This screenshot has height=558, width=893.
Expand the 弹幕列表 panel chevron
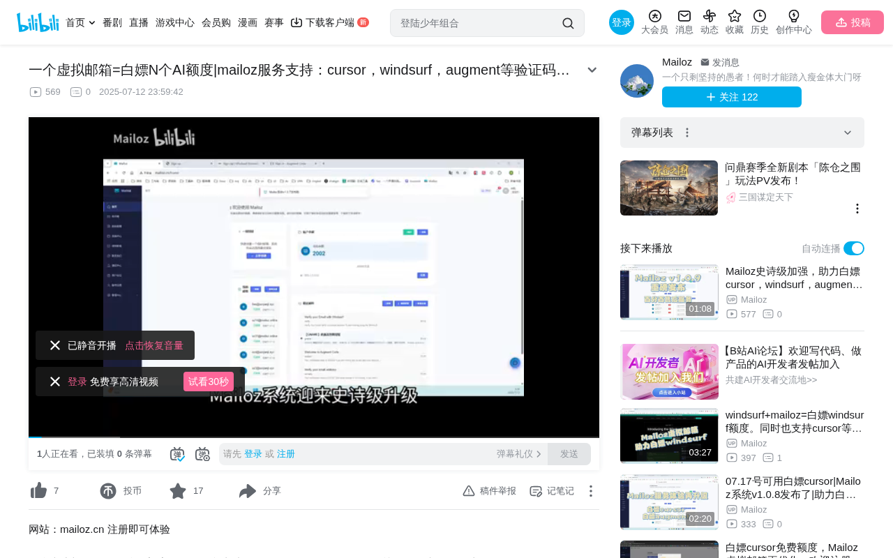tap(848, 133)
